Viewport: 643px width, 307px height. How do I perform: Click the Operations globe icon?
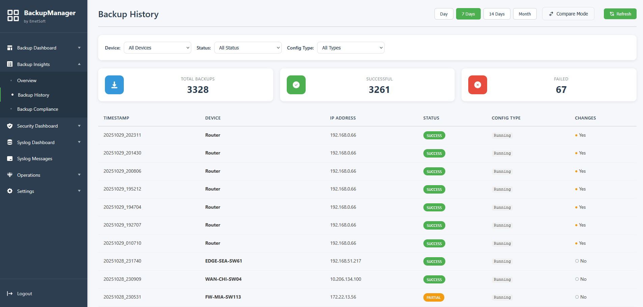click(x=10, y=175)
